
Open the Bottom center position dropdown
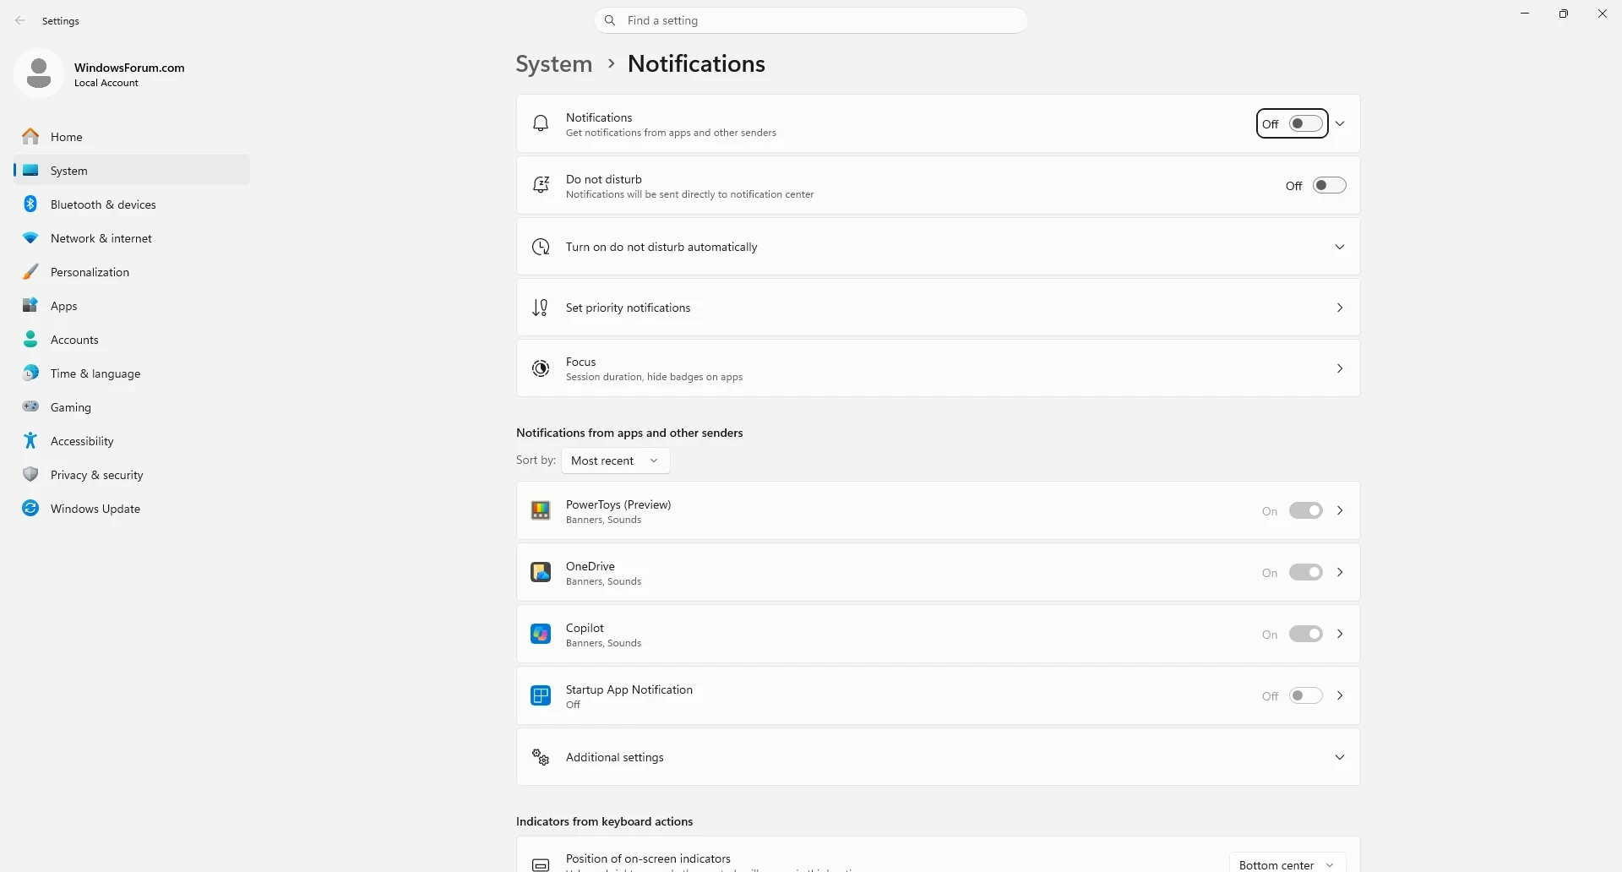click(1287, 864)
